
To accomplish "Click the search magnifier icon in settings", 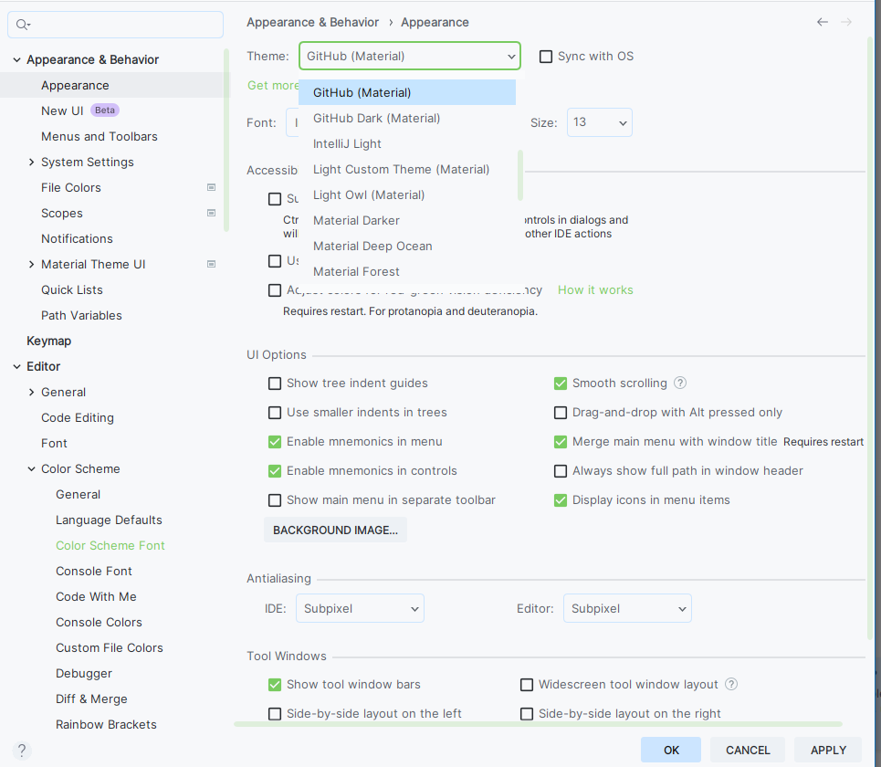I will pyautogui.click(x=23, y=25).
